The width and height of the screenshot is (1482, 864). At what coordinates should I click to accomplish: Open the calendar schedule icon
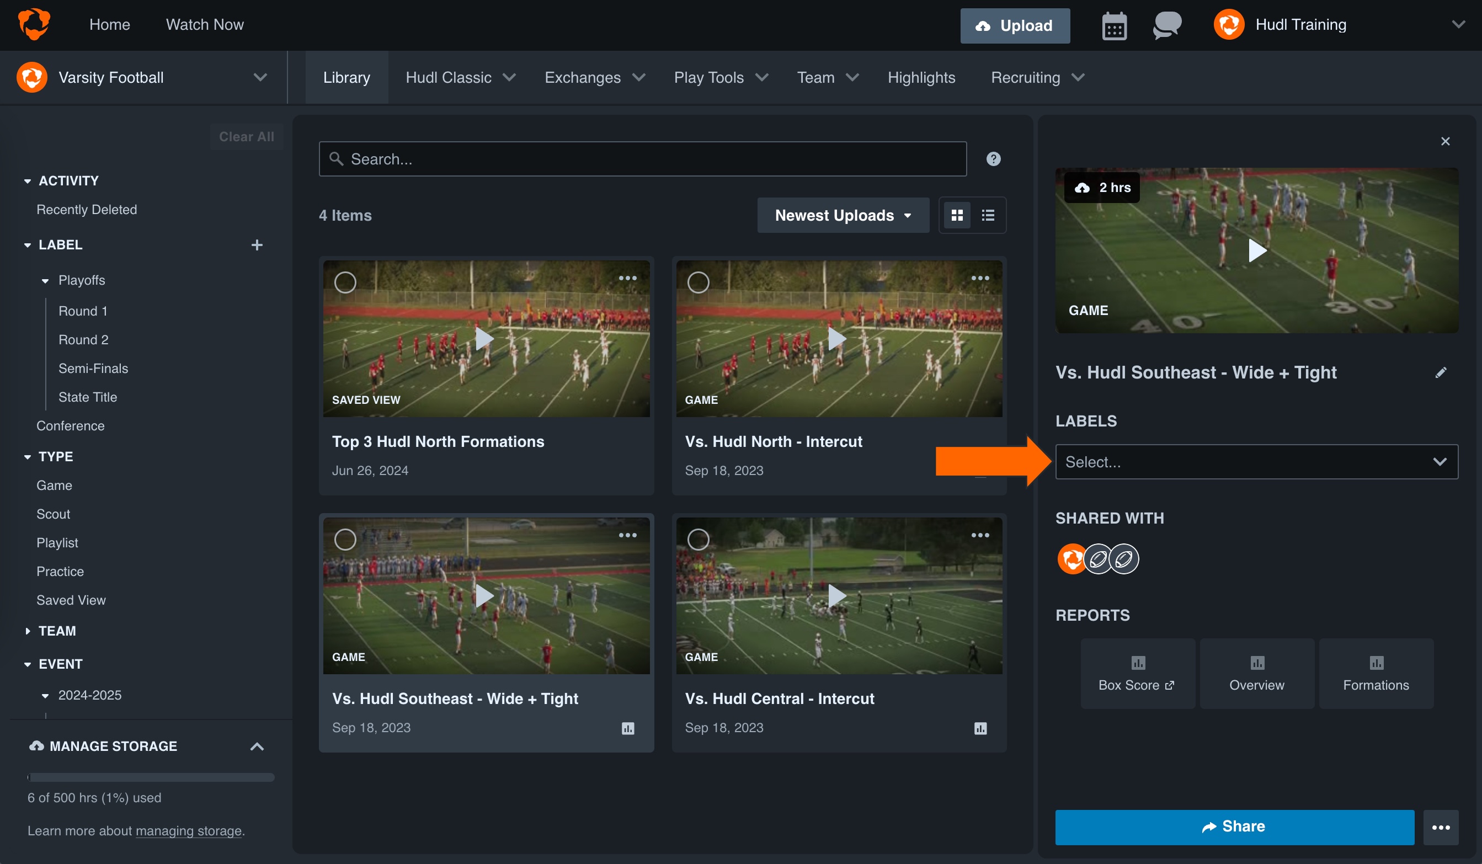[1115, 25]
